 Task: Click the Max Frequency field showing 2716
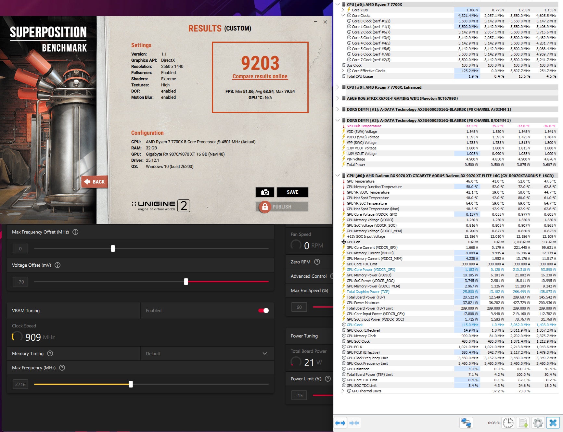(20, 384)
